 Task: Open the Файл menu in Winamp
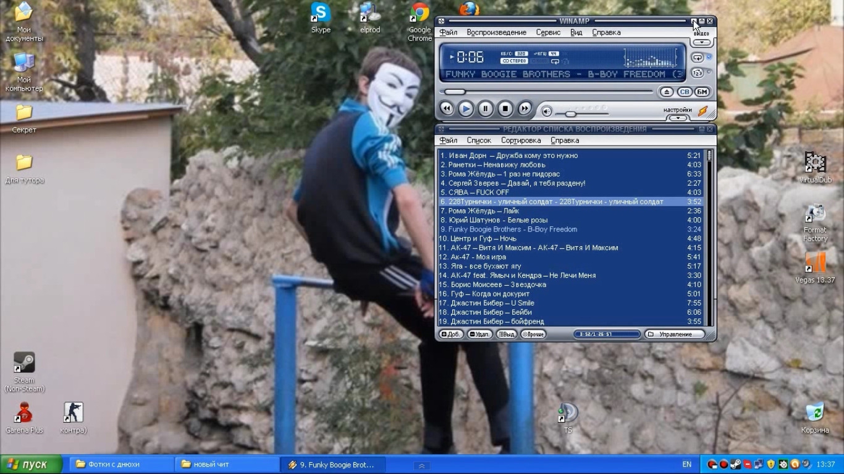coord(449,32)
